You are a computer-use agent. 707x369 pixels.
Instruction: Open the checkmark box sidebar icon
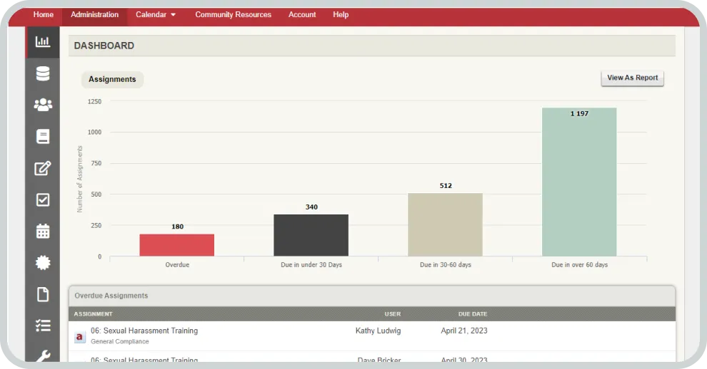43,199
